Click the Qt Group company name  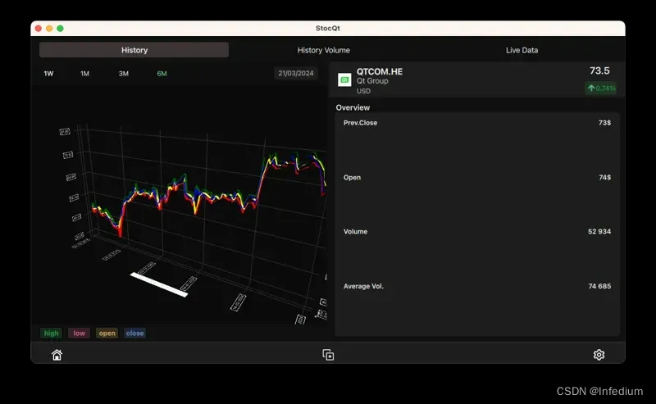pyautogui.click(x=372, y=80)
